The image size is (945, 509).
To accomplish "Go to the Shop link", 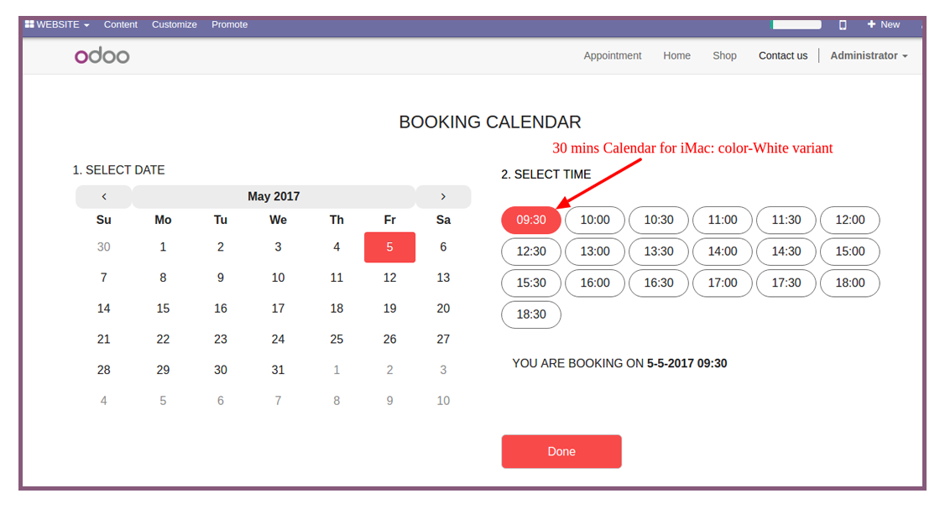I will coord(724,55).
